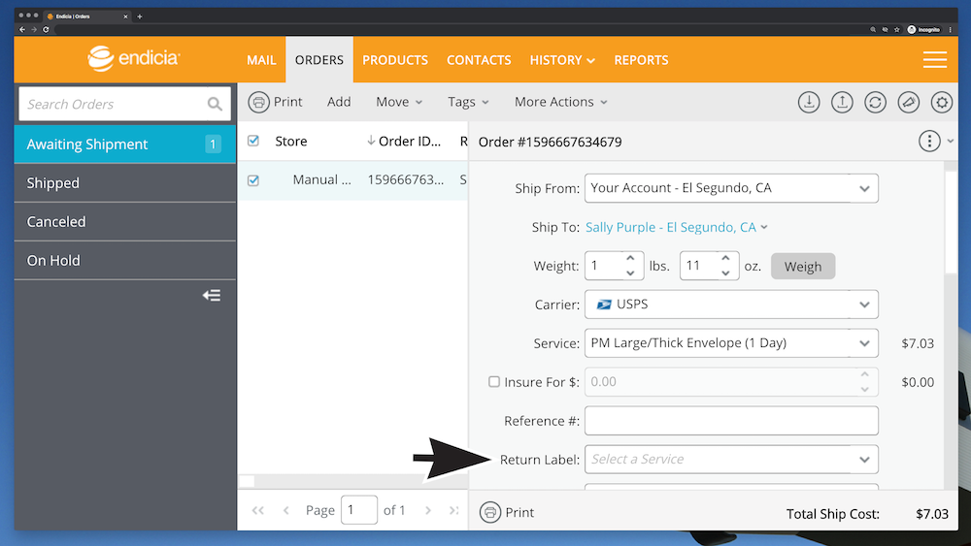Enable the Insure For checkbox
The width and height of the screenshot is (971, 546).
pyautogui.click(x=493, y=381)
